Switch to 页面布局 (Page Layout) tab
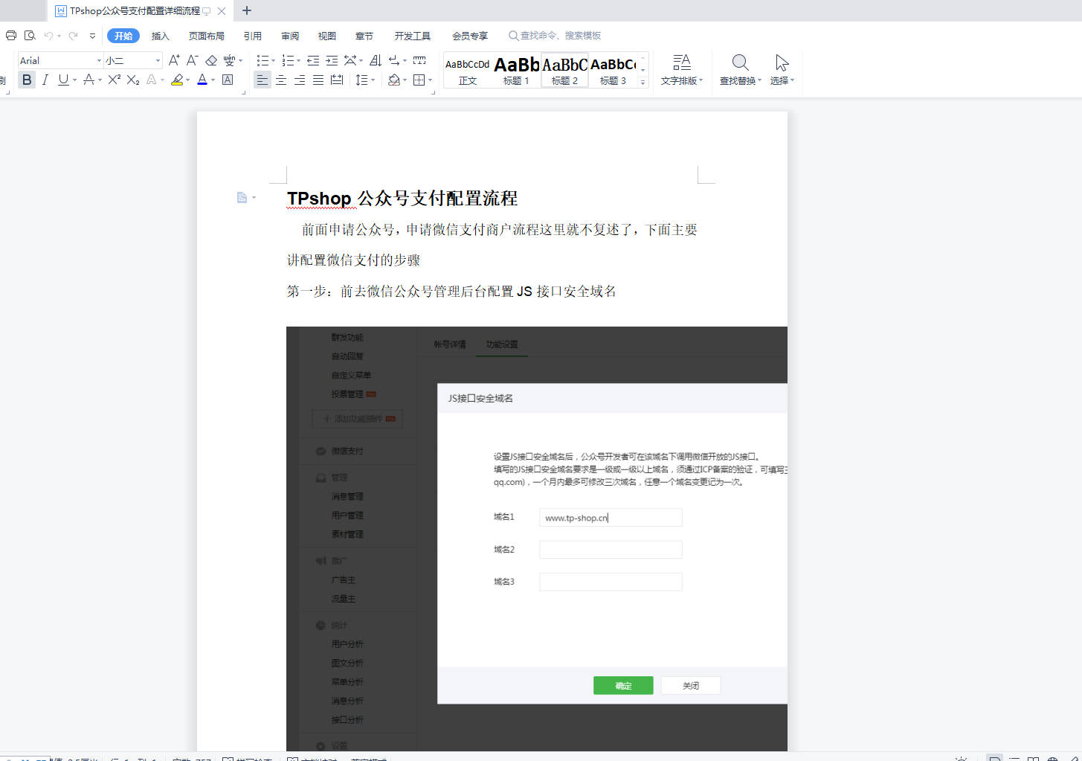 [x=207, y=36]
